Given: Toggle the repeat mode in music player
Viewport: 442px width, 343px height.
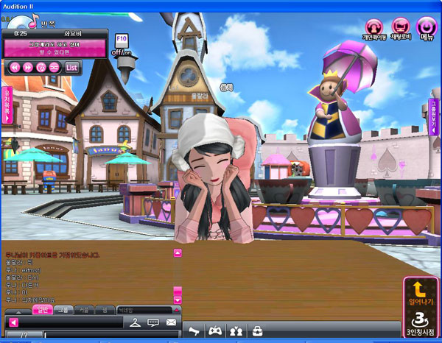Looking at the screenshot, I should [41, 67].
